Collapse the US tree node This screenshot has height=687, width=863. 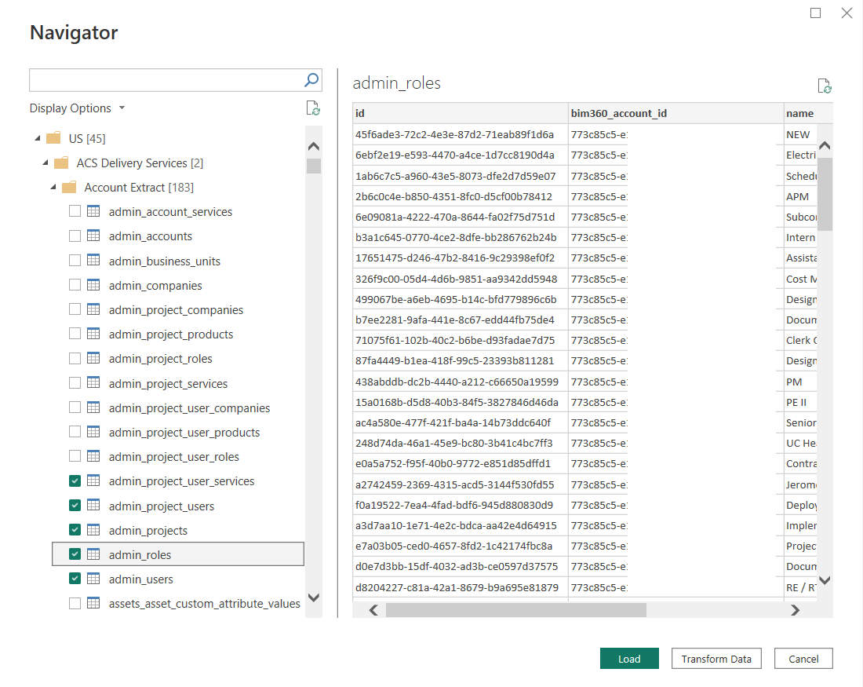click(x=36, y=138)
